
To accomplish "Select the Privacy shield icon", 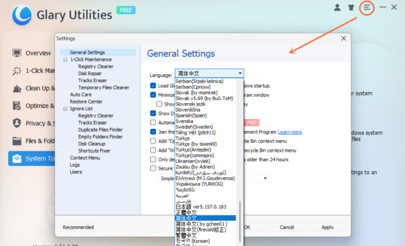I will click(x=17, y=123).
